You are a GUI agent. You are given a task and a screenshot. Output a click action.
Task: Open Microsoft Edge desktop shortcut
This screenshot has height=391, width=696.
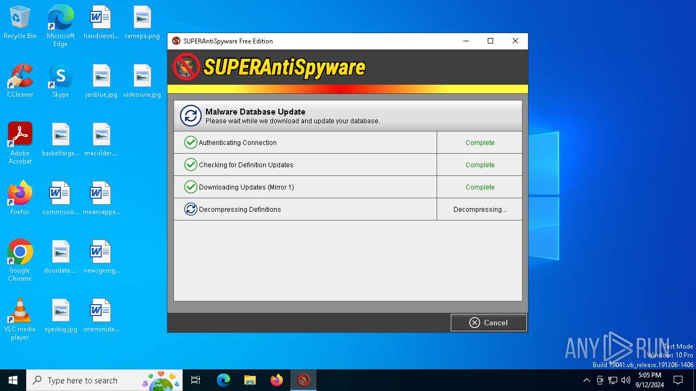tap(60, 26)
